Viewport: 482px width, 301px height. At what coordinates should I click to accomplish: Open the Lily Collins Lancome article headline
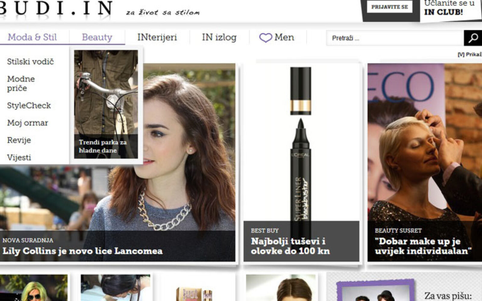pos(83,251)
